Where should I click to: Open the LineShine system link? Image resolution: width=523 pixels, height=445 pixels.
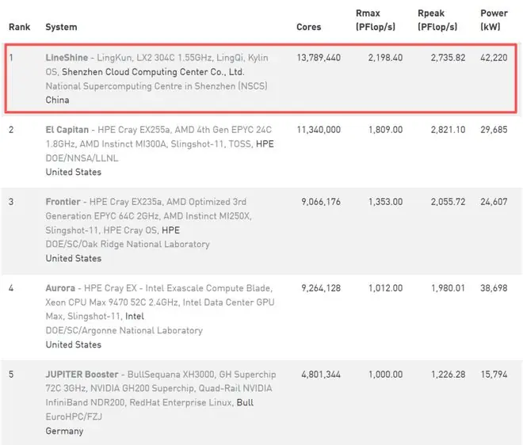coord(67,58)
